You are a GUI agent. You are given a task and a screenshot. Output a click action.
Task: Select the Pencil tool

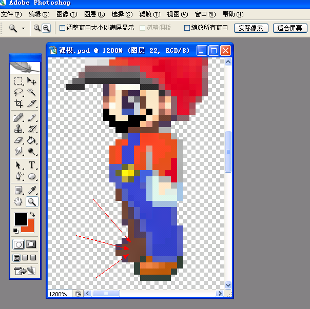(x=31, y=118)
